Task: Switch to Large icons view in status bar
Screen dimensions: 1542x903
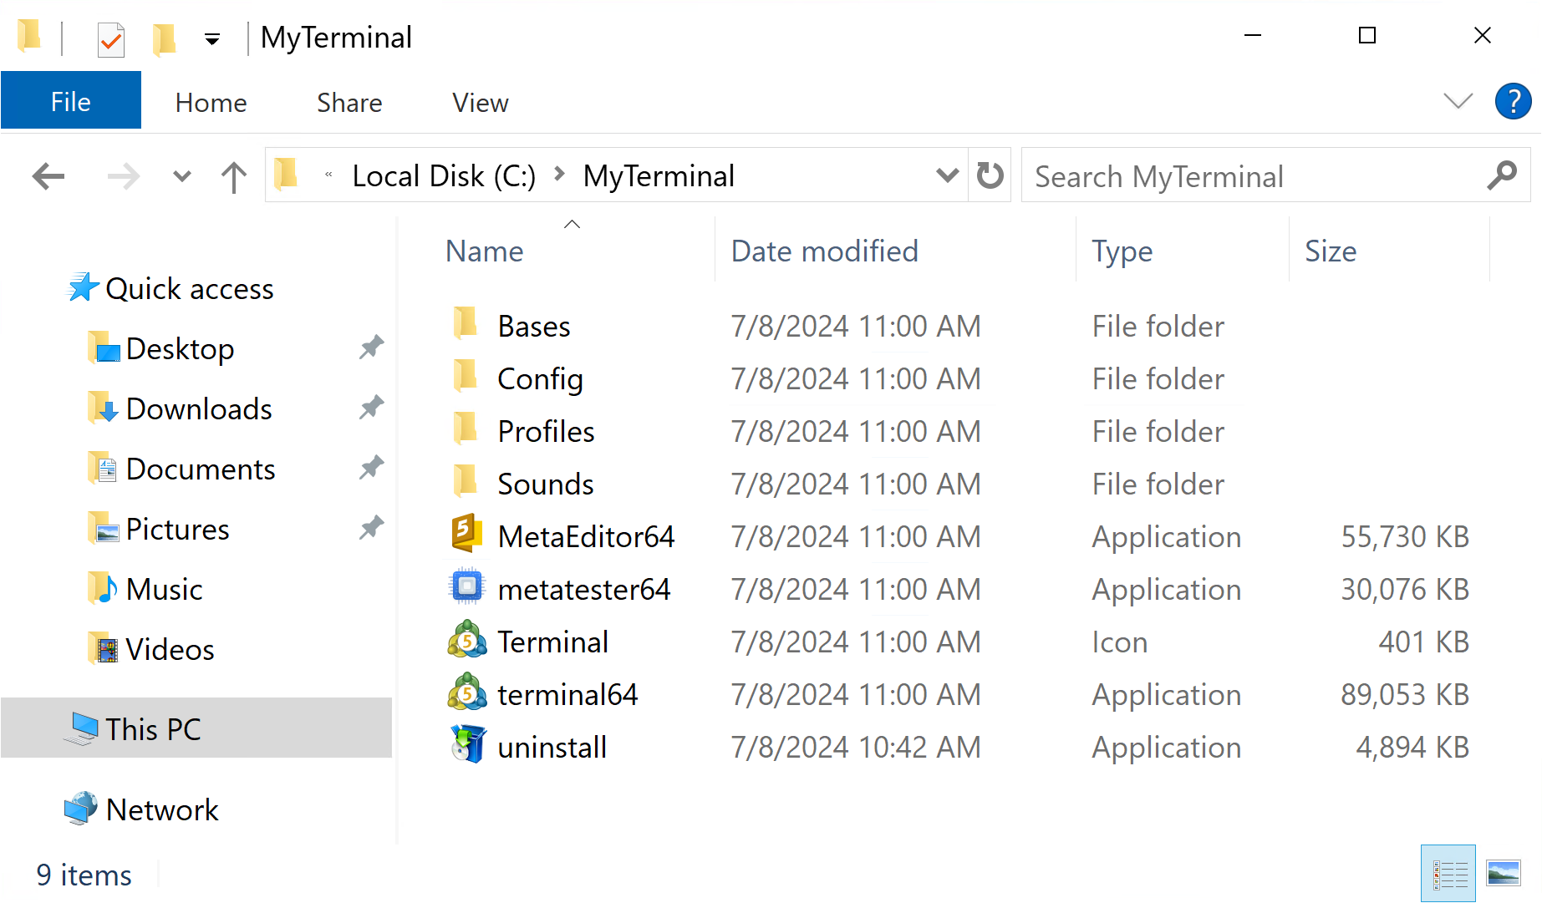Action: [x=1504, y=874]
